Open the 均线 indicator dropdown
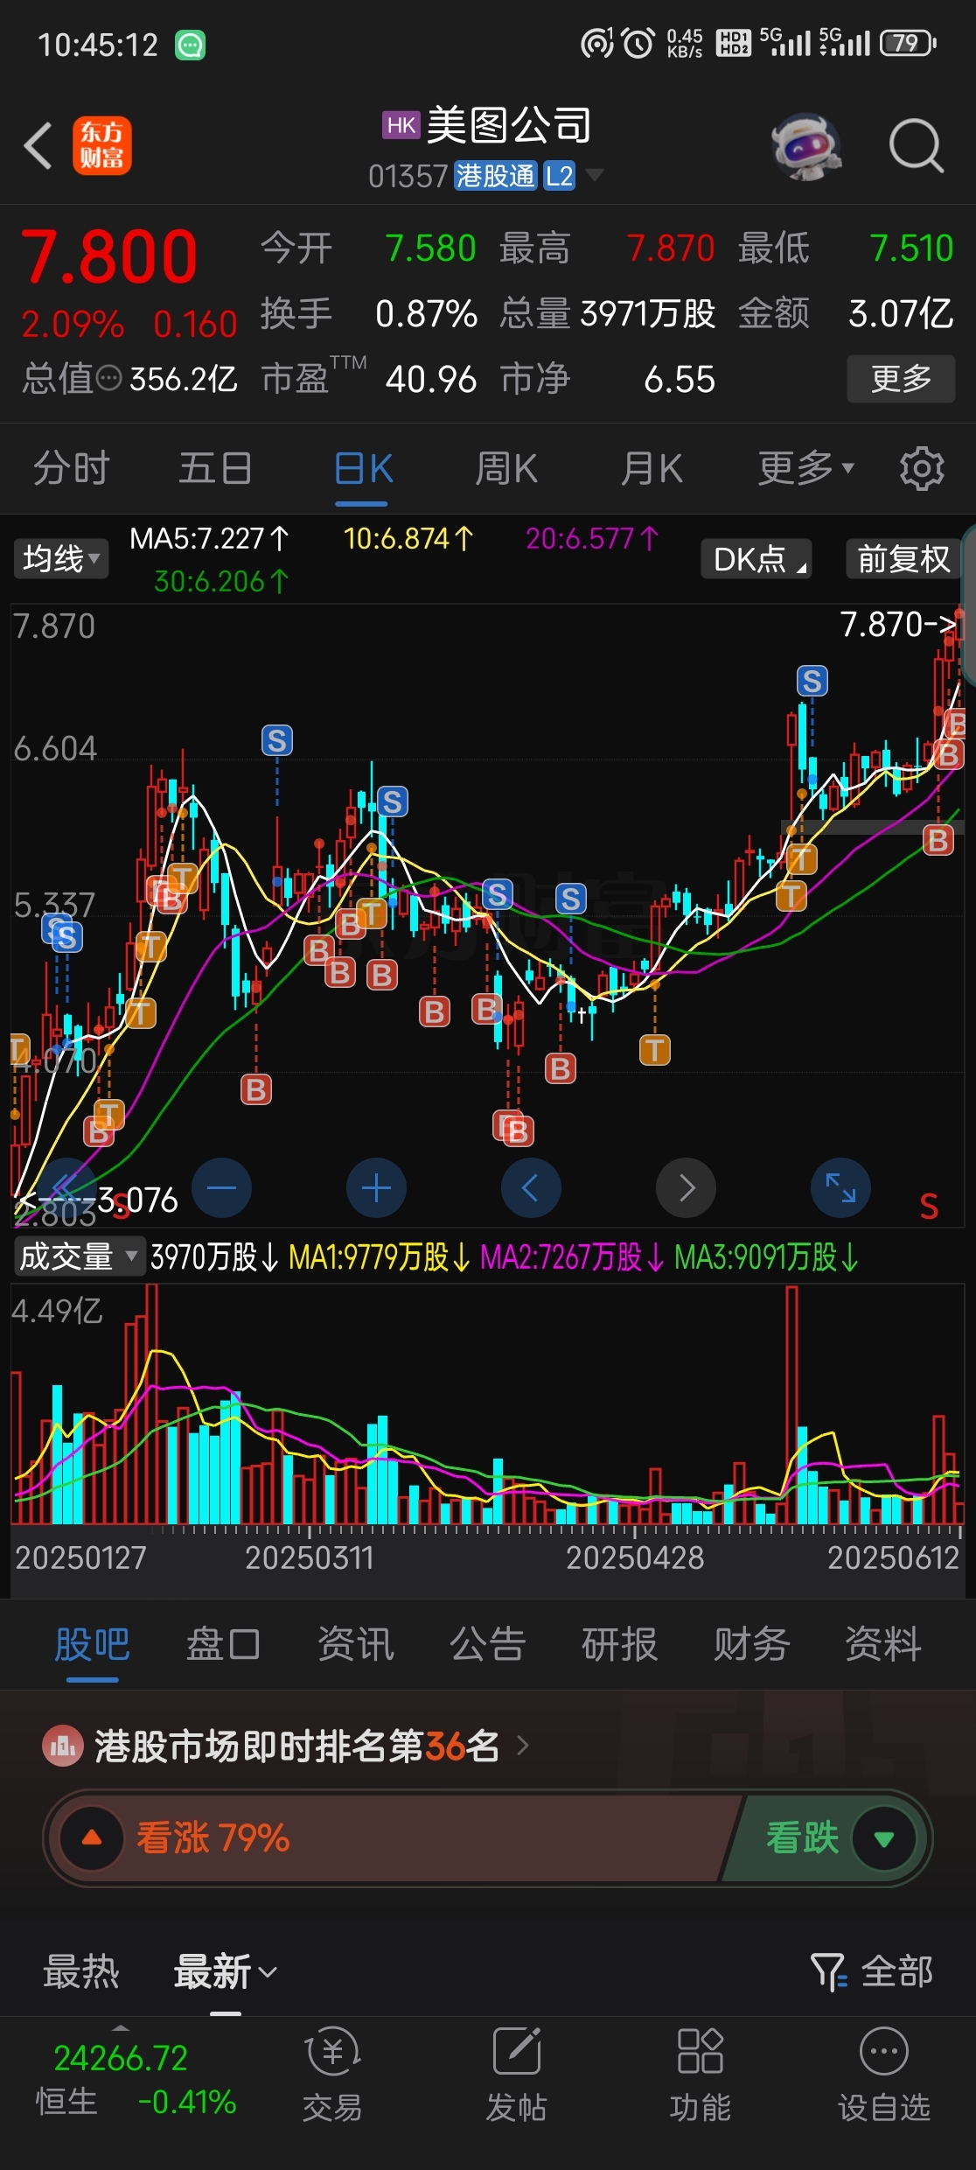This screenshot has height=2170, width=976. coord(60,558)
